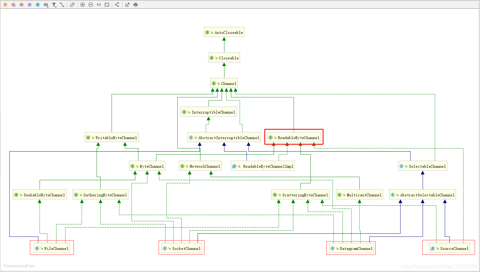This screenshot has width=480, height=272.
Task: Select the SeekableByteChannel node
Action: point(40,195)
